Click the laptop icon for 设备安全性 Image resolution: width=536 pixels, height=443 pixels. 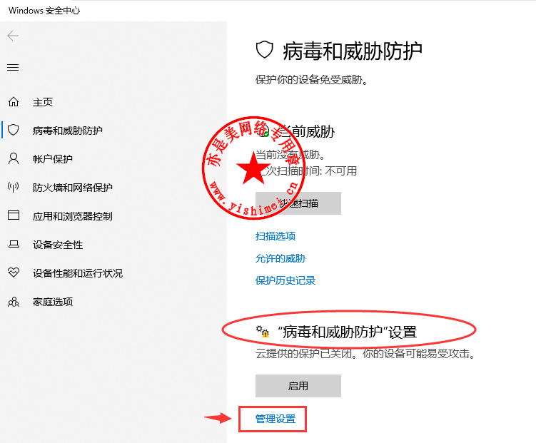click(x=14, y=244)
